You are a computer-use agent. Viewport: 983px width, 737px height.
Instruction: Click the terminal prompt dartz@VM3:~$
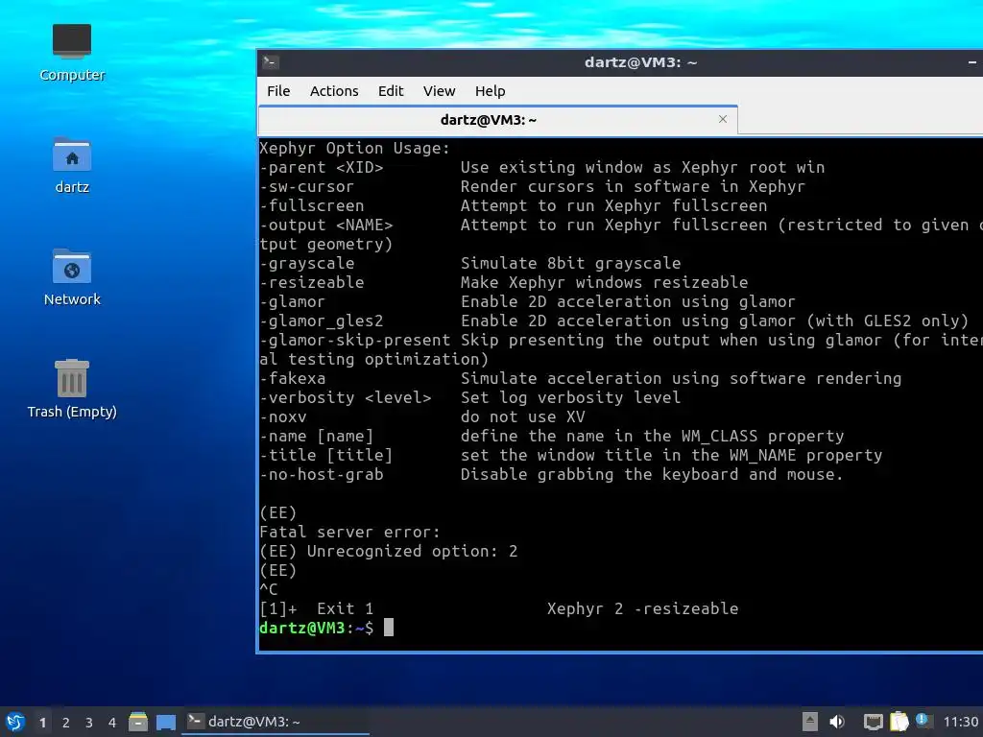(x=316, y=628)
